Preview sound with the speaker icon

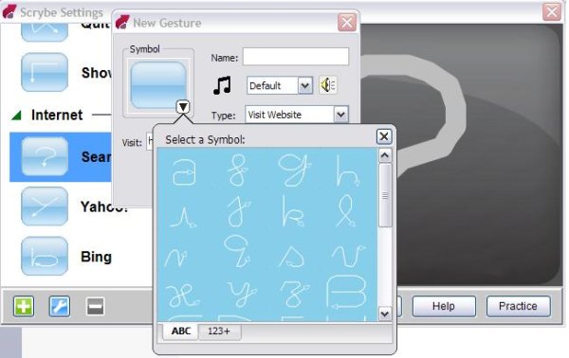click(x=328, y=85)
